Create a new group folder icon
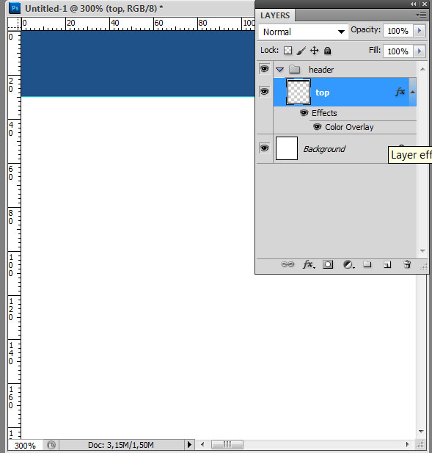The width and height of the screenshot is (432, 453). (367, 264)
